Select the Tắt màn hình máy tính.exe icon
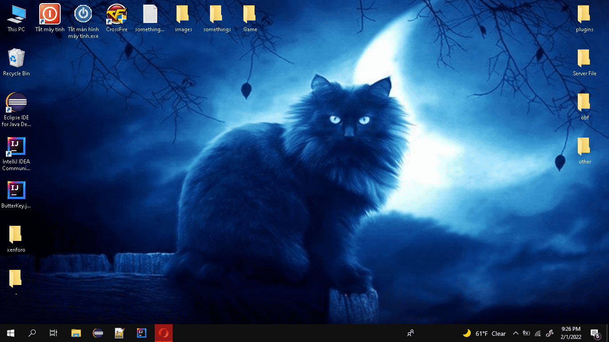Screen dimensions: 609x342 pos(83,21)
